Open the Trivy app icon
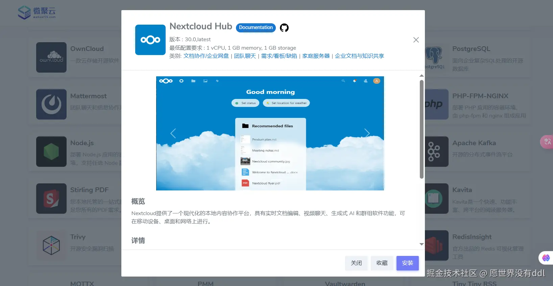The width and height of the screenshot is (553, 286). pyautogui.click(x=51, y=245)
